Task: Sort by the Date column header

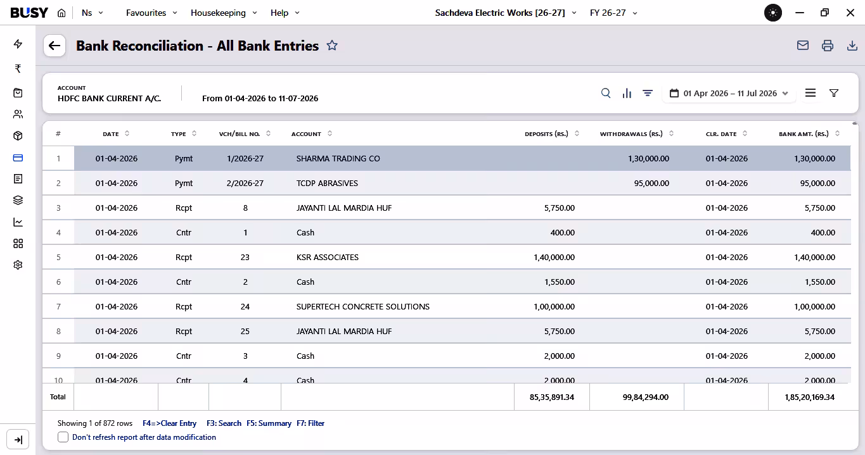Action: pyautogui.click(x=117, y=134)
